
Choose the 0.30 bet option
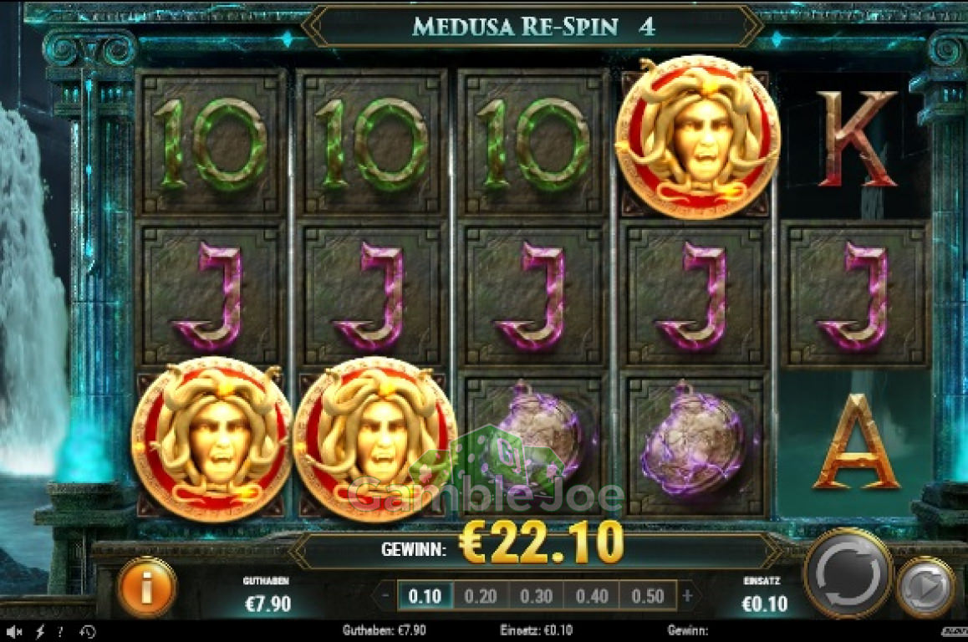pos(536,596)
